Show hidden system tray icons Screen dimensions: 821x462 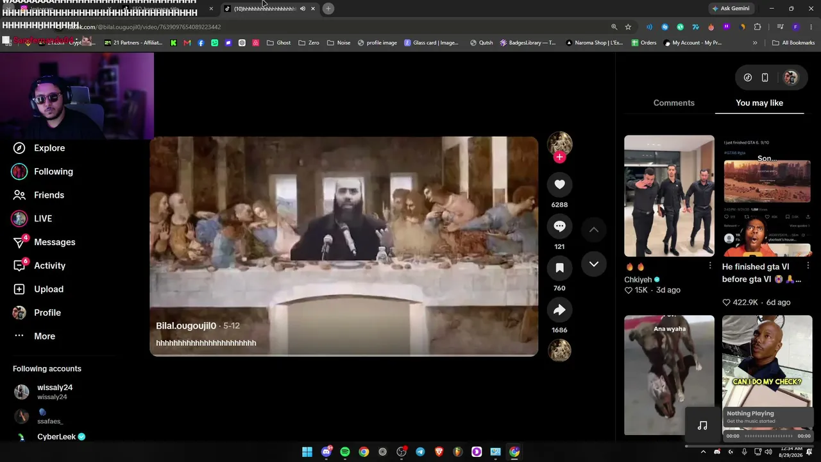(703, 452)
